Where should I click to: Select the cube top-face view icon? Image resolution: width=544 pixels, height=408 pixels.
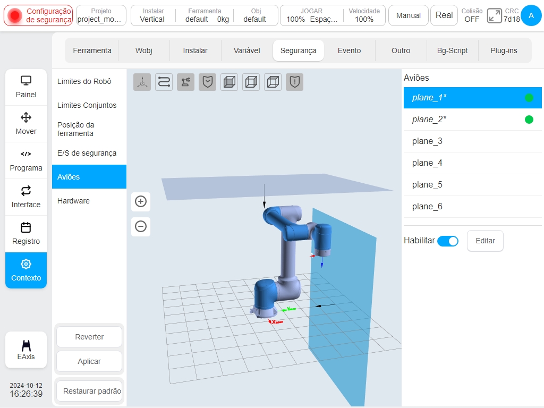(273, 82)
